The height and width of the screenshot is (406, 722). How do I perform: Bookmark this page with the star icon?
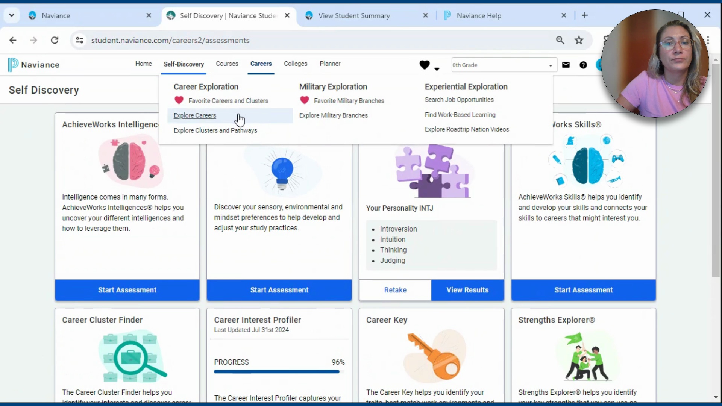pyautogui.click(x=579, y=40)
